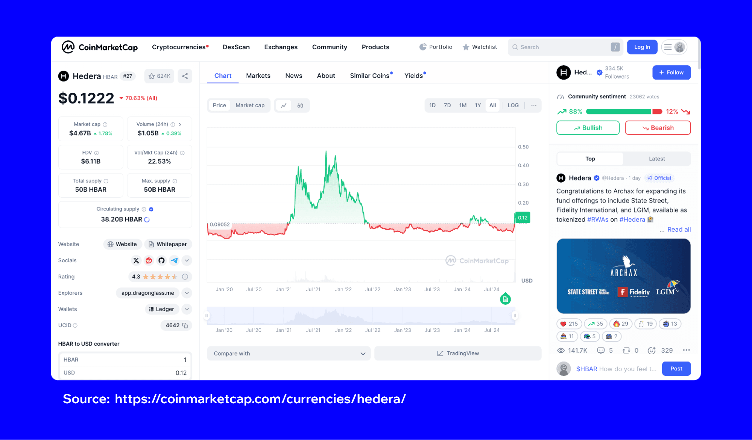The image size is (752, 440).
Task: Click the watchlist star icon
Action: coord(464,47)
